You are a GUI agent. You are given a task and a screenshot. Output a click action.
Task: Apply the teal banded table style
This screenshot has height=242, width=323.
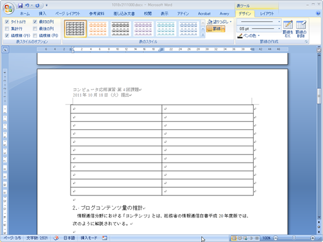coord(166,29)
